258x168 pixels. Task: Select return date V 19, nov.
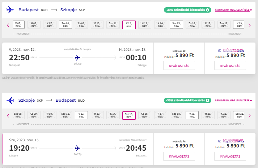[192, 115]
